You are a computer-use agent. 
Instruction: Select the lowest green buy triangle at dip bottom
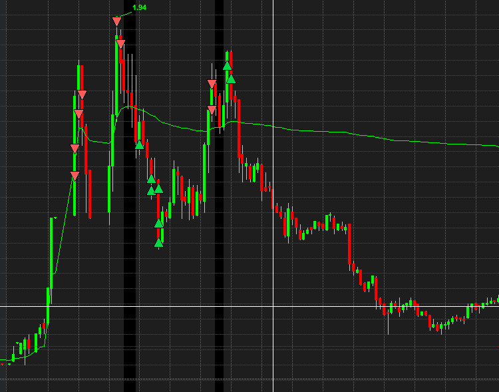click(x=158, y=243)
